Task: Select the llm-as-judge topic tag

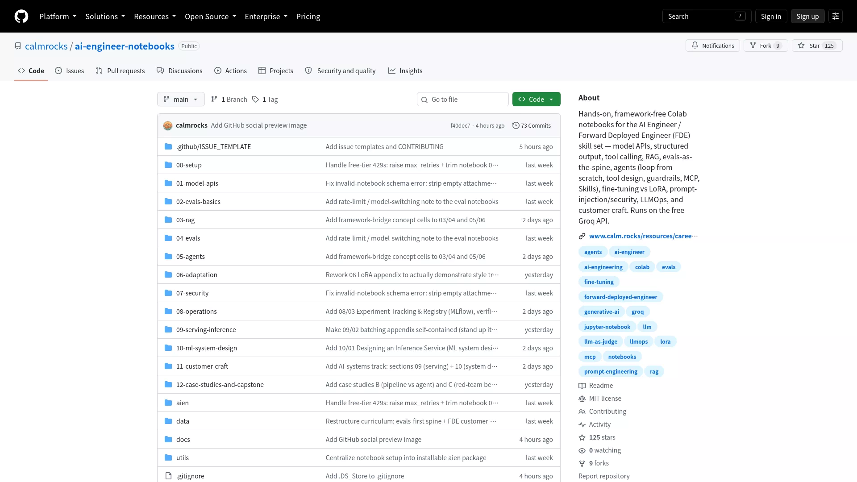Action: [600, 342]
